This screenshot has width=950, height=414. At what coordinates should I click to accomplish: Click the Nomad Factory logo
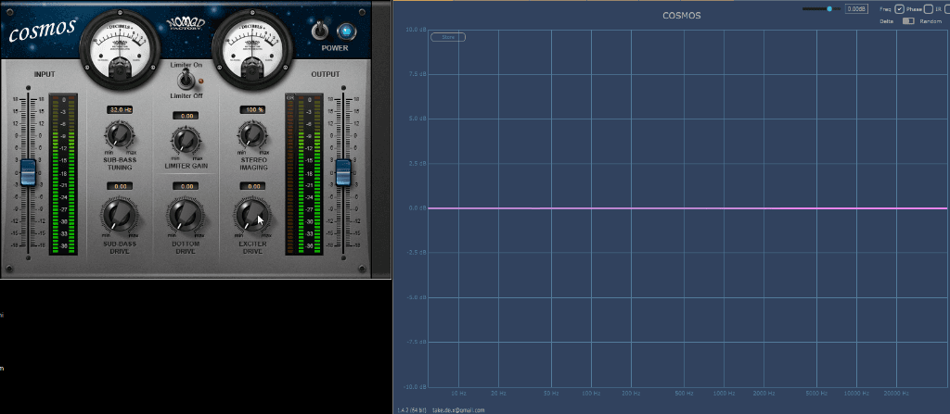click(186, 24)
